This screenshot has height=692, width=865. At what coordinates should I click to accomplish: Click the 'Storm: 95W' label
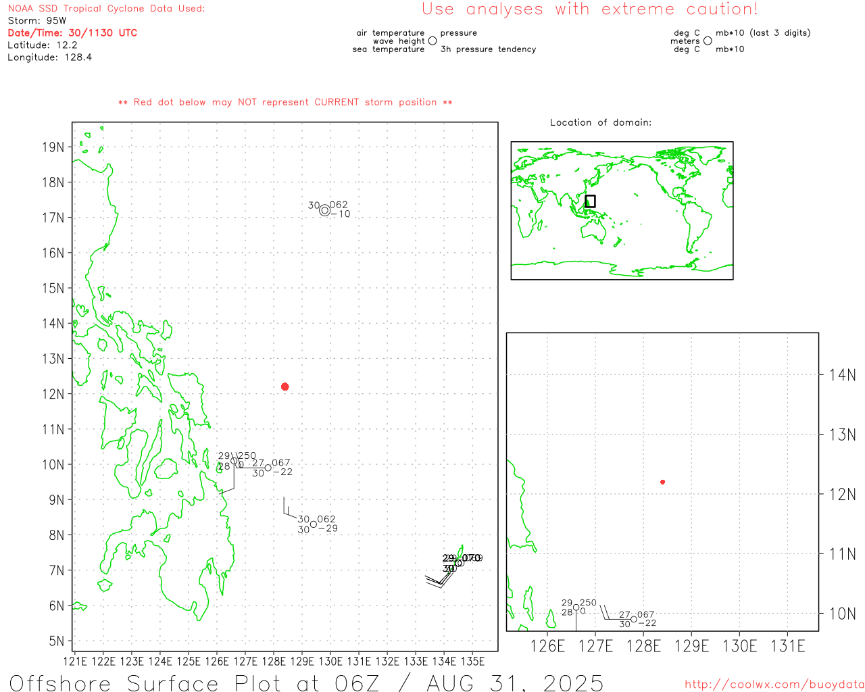37,21
